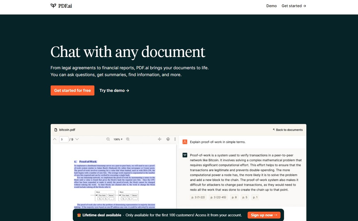358x221 pixels.
Task: Click the Lifetime deal available text
Action: 102,215
